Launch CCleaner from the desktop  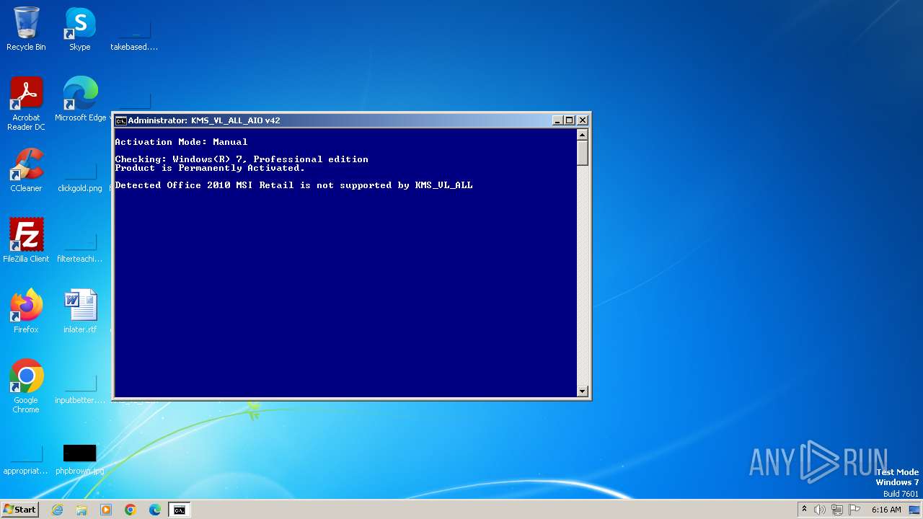point(26,170)
